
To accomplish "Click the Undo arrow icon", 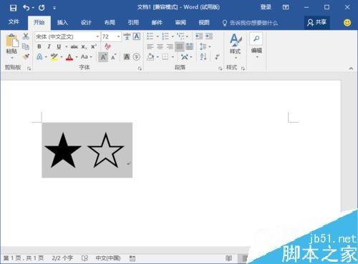I will pyautogui.click(x=26, y=8).
